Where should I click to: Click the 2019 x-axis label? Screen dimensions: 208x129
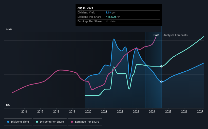click(x=72, y=111)
